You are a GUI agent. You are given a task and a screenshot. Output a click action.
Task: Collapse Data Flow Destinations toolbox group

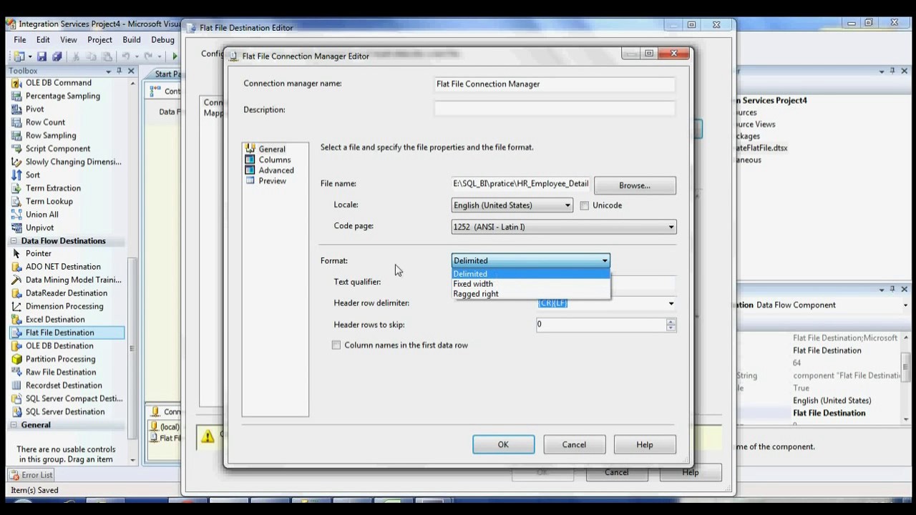coord(14,241)
